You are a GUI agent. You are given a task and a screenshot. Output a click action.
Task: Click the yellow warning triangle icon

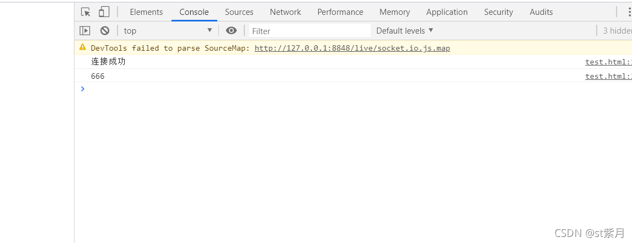click(83, 47)
